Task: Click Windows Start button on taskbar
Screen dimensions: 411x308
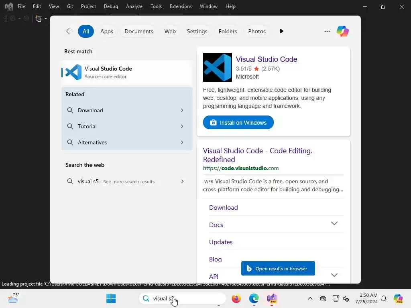Action: tap(111, 298)
